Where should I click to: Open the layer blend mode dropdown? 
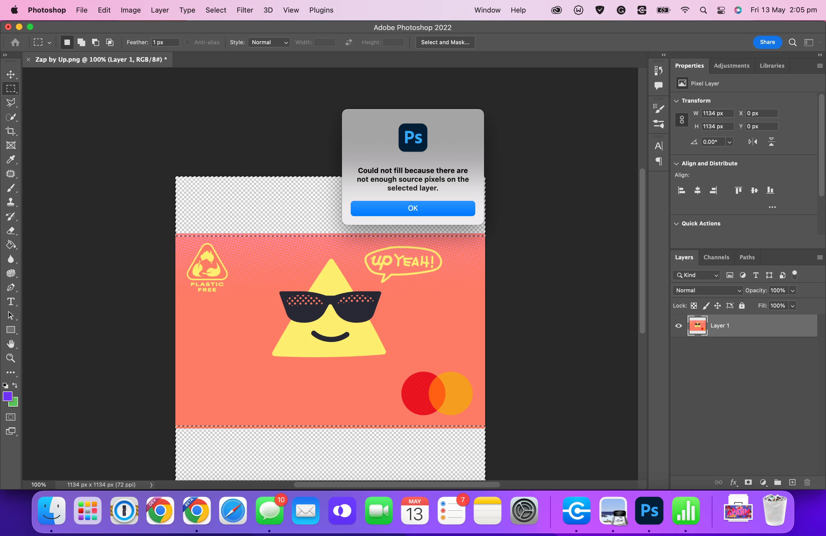707,290
